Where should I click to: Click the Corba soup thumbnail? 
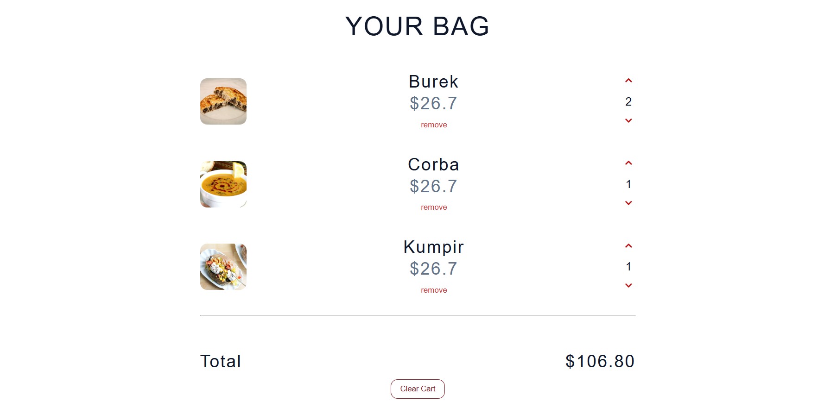click(x=223, y=184)
